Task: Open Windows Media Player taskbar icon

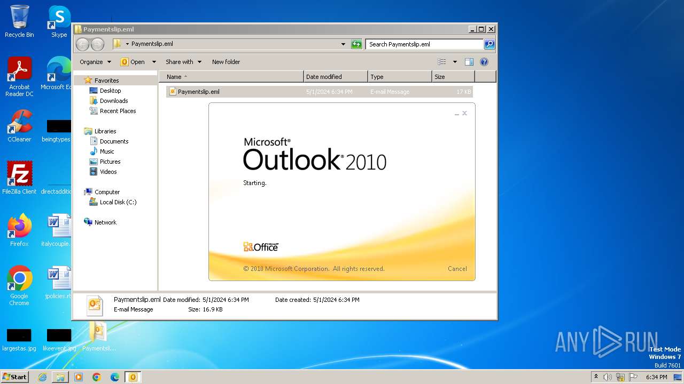Action: pyautogui.click(x=79, y=377)
